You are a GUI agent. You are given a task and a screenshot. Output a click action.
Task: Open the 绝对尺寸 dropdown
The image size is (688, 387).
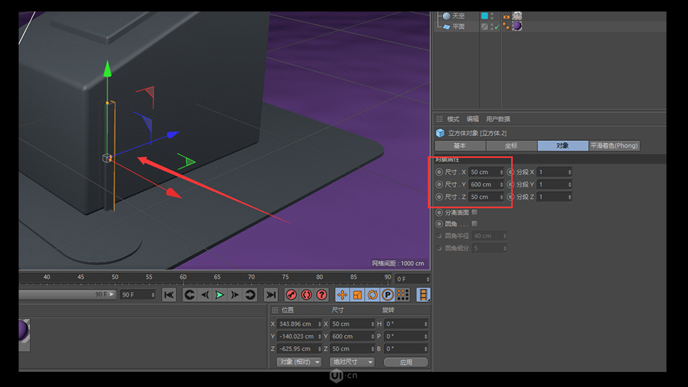coord(351,362)
